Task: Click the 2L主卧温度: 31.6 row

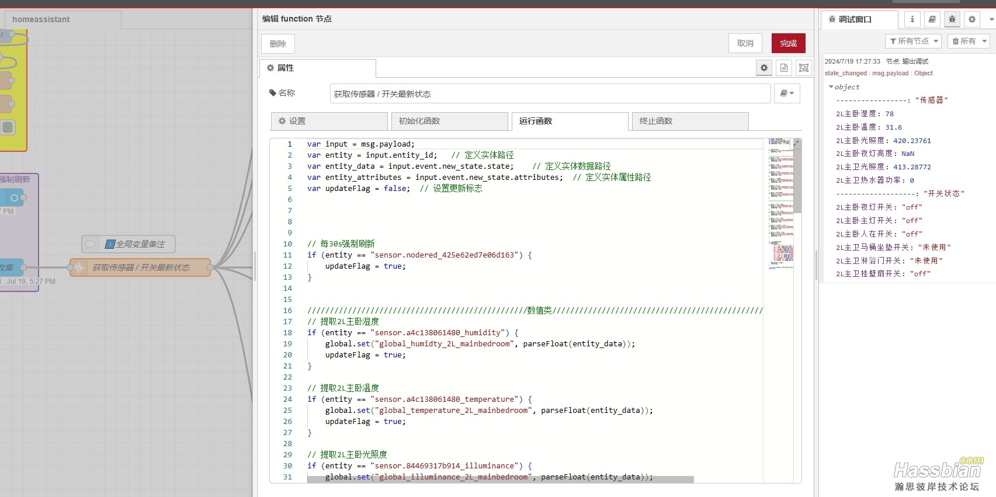Action: pos(869,127)
